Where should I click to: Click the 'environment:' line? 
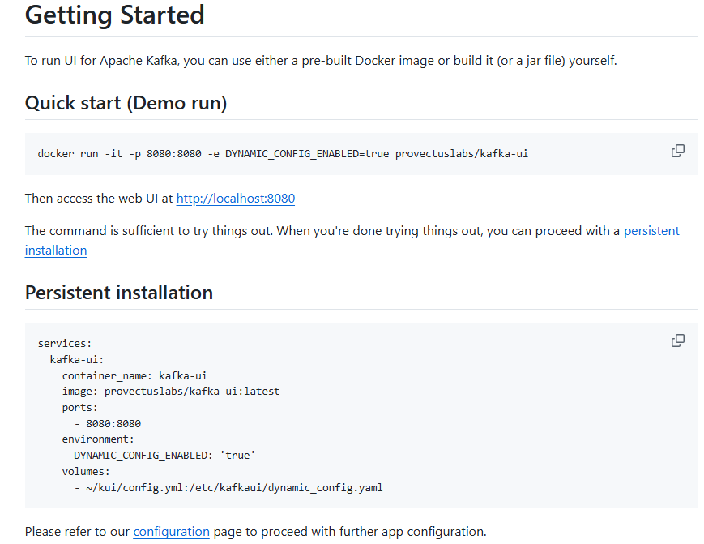click(x=98, y=439)
